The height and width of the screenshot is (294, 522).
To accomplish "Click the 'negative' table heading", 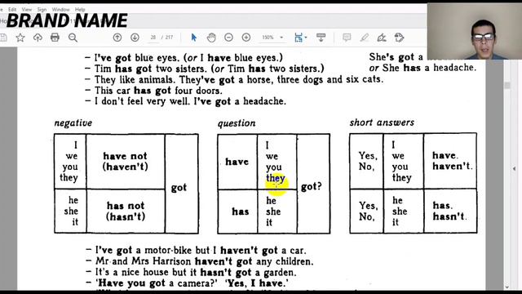I will pos(73,123).
